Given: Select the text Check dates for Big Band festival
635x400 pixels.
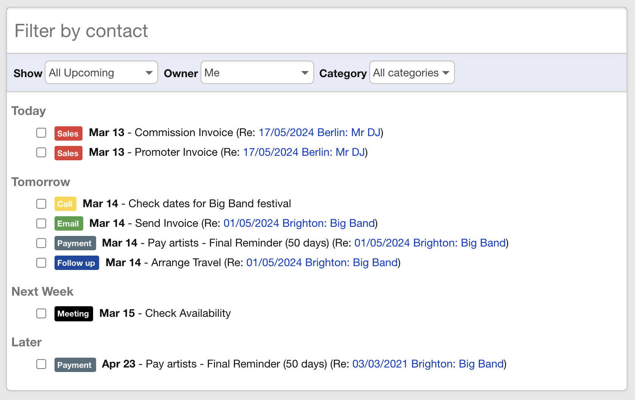Looking at the screenshot, I should [x=210, y=204].
